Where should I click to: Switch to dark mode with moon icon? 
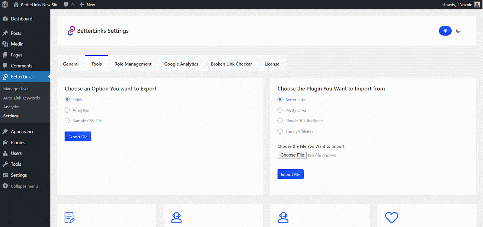458,31
